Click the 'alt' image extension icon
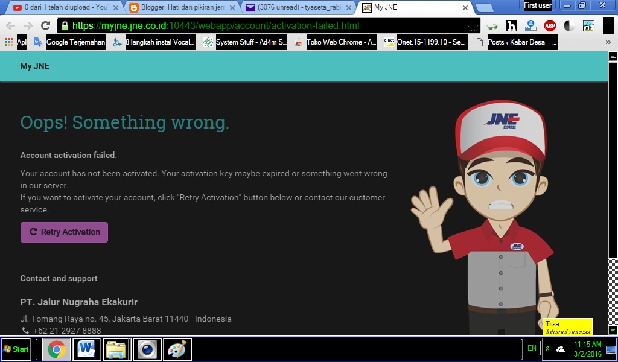The image size is (618, 362). 588,26
